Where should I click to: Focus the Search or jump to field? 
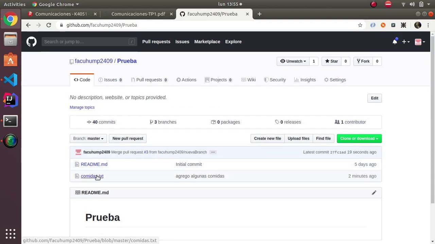[x=89, y=42]
